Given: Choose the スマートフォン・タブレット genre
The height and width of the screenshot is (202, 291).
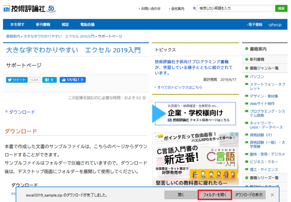Looking at the screenshot, I should [267, 86].
